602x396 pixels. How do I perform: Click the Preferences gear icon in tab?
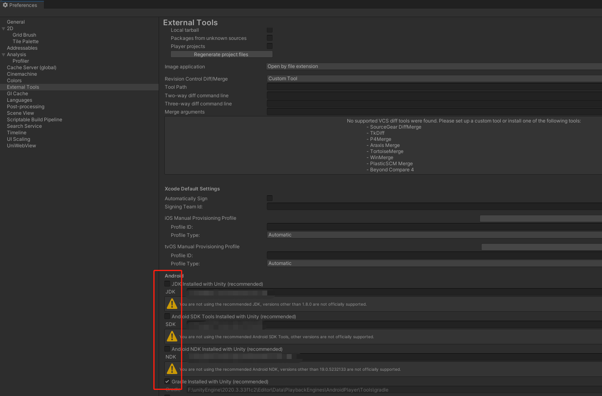pyautogui.click(x=5, y=5)
